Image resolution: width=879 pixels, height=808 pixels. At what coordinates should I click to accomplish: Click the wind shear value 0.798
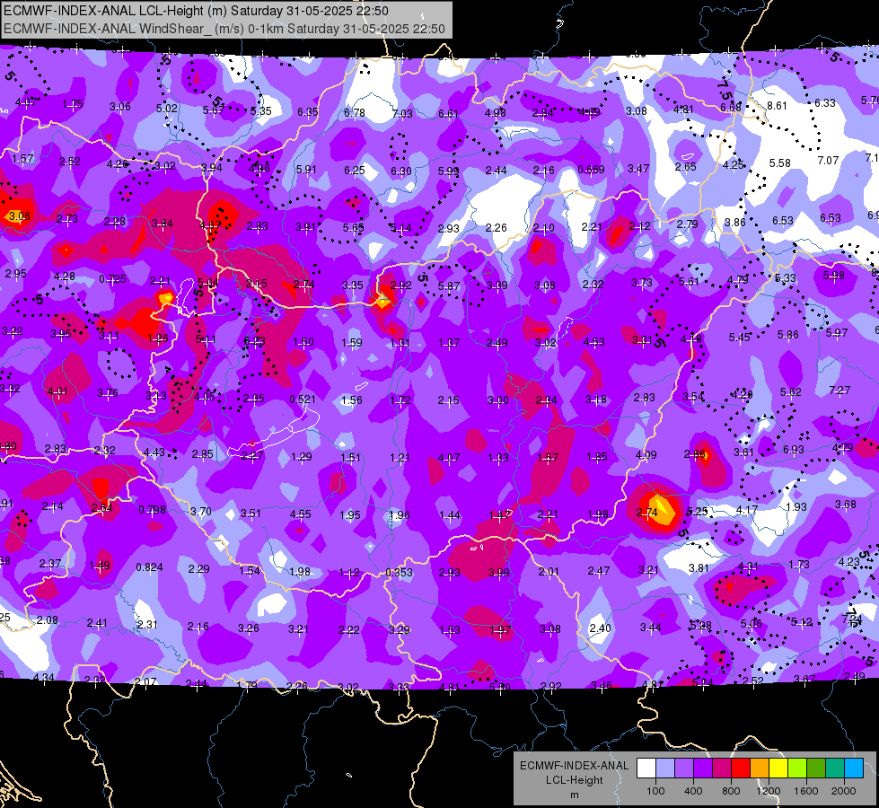(x=152, y=510)
